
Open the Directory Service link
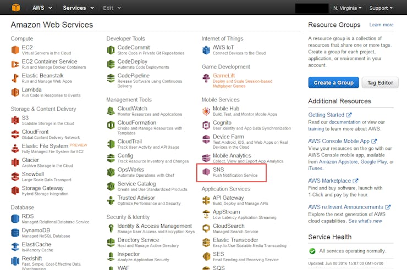(x=138, y=240)
